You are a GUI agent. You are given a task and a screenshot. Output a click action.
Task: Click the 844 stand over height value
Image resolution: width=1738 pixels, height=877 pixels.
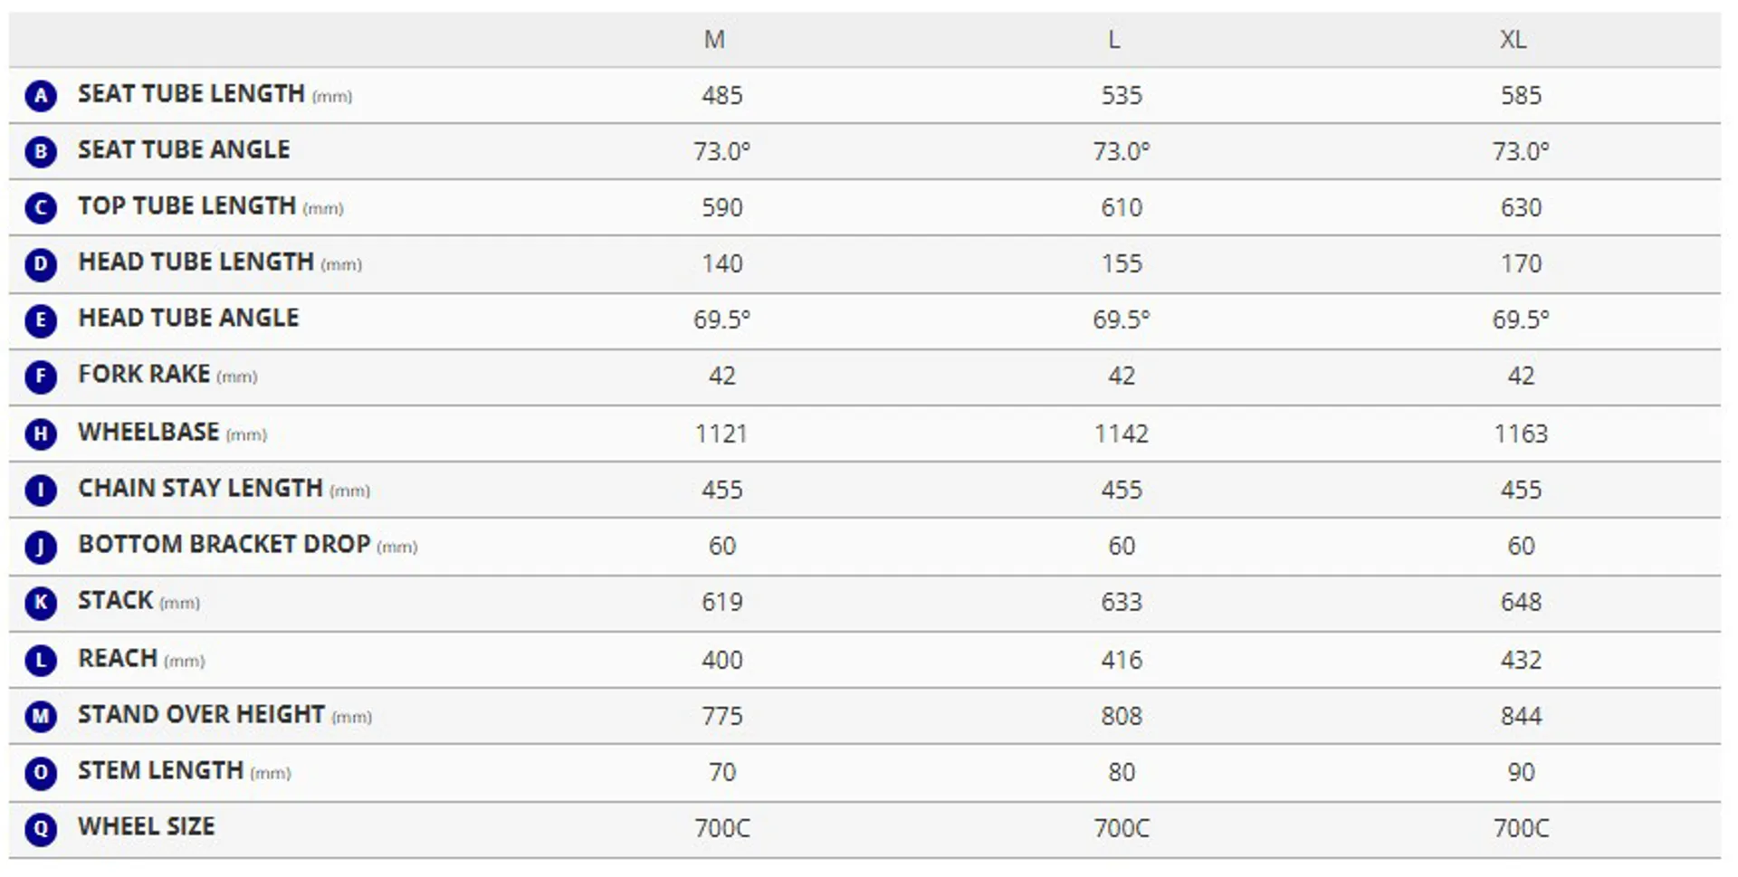click(1521, 717)
